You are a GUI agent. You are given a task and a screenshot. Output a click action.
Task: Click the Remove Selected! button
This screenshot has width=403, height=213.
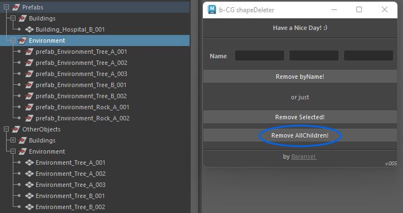tap(300, 117)
